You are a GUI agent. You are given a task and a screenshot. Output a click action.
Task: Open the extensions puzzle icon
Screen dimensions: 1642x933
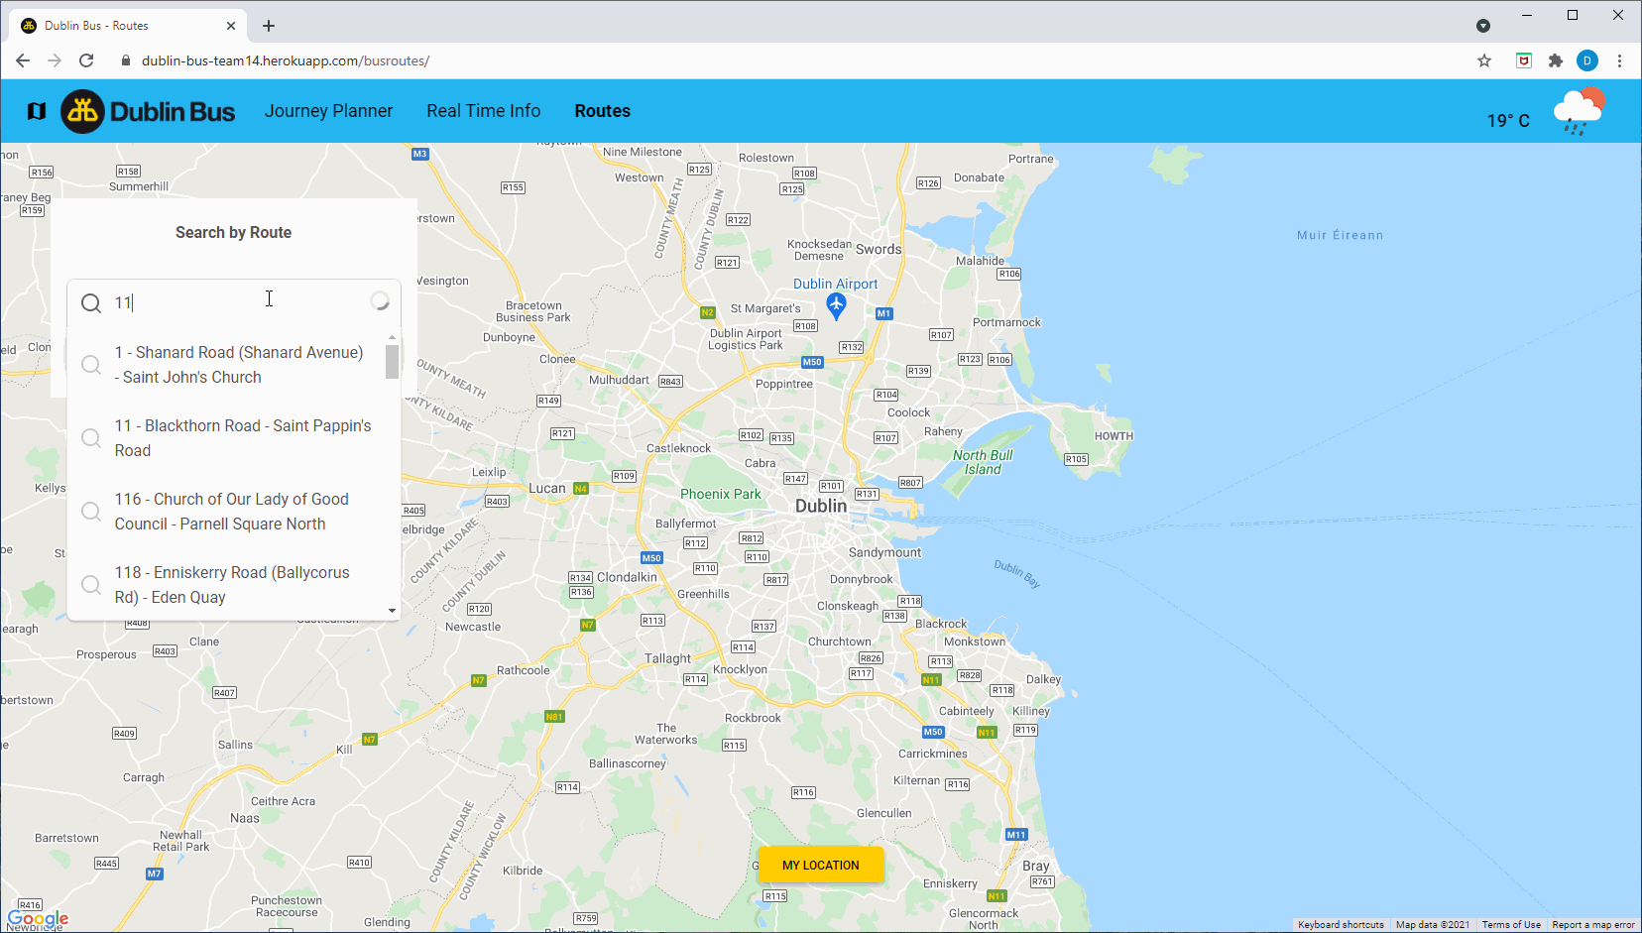(x=1556, y=60)
